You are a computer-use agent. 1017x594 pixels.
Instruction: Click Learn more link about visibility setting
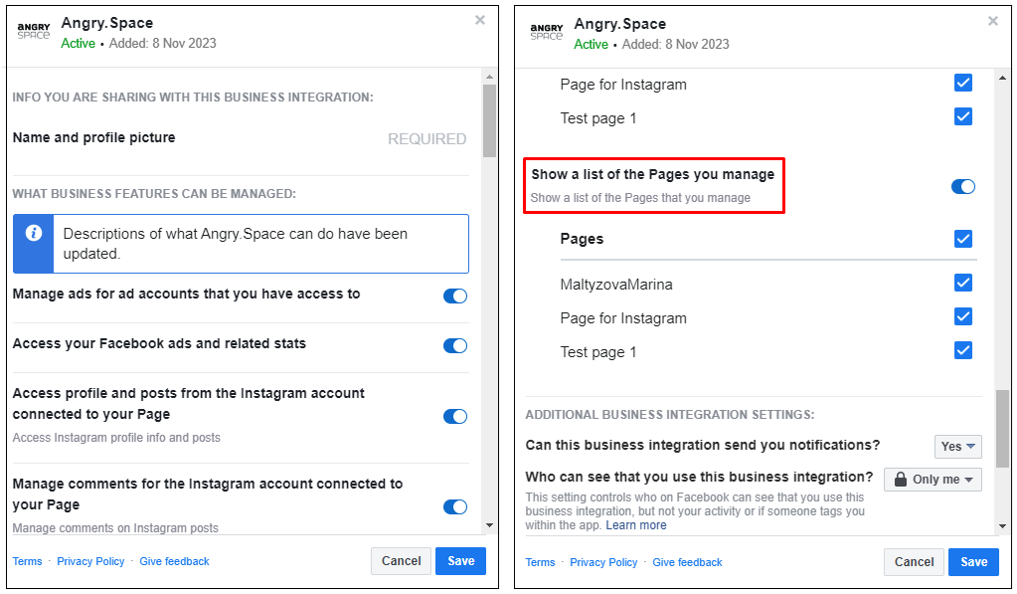(636, 525)
